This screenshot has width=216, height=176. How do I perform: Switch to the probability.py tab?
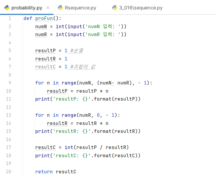tap(27, 8)
